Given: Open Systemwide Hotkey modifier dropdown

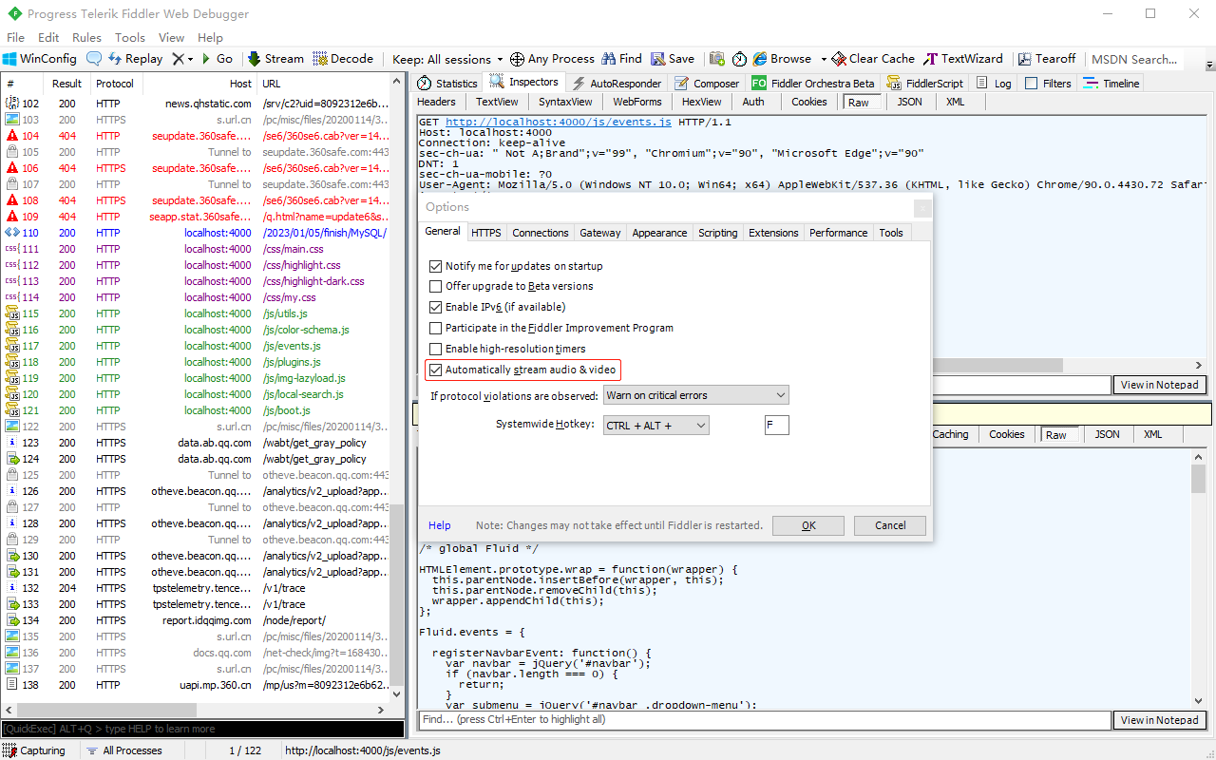Looking at the screenshot, I should click(656, 426).
